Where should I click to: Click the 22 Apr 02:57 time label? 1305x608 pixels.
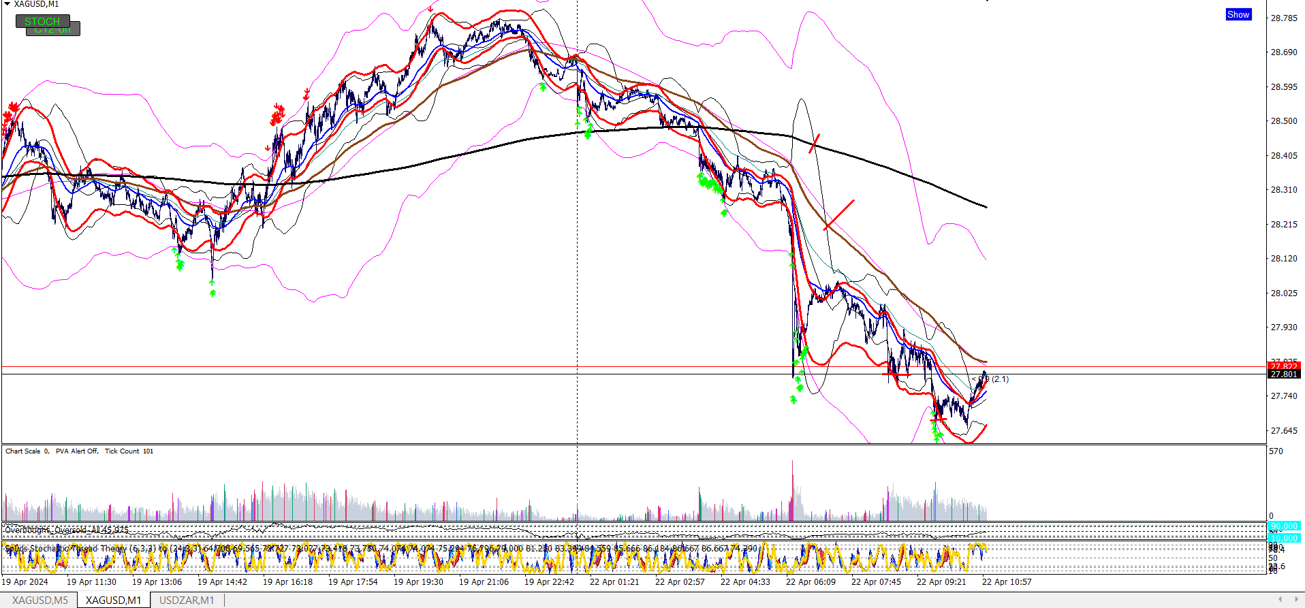click(x=680, y=581)
